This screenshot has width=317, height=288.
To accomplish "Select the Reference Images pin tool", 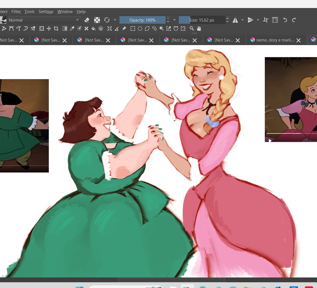I will 124,28.
